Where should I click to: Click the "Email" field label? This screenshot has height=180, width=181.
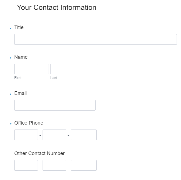point(21,93)
